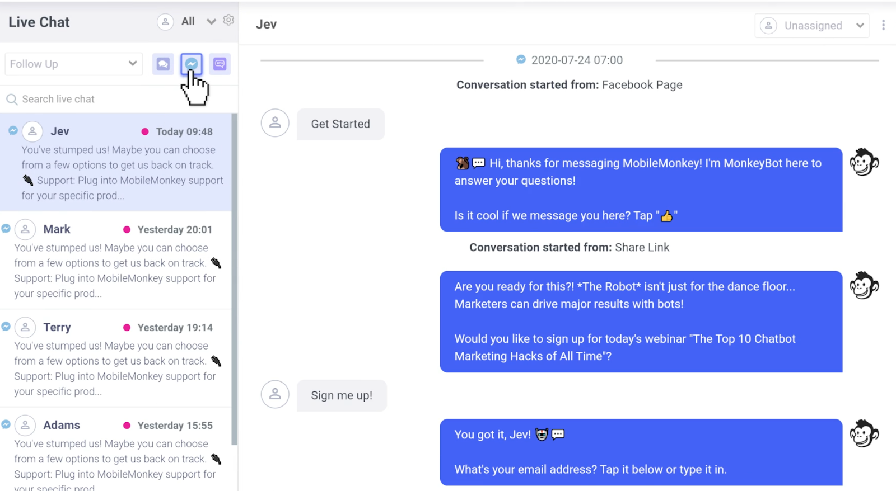The image size is (896, 491).
Task: Click the pink unread dot for Mark
Action: pos(127,229)
